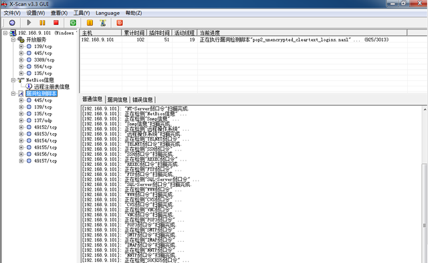
Task: Switch to the 漏洞信息 tab
Action: [x=118, y=100]
